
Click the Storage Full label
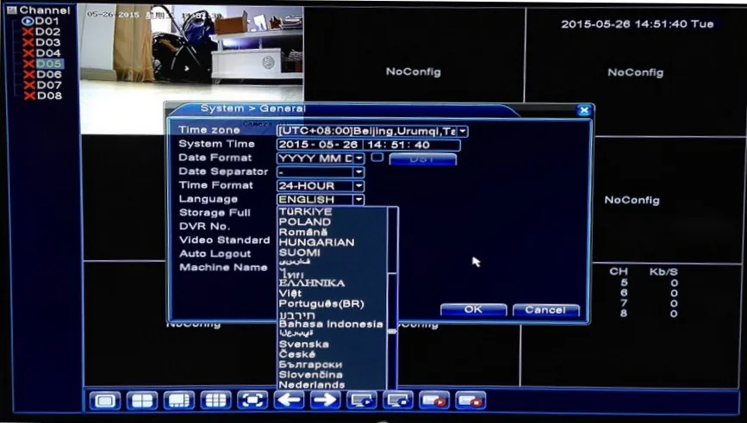pyautogui.click(x=215, y=213)
